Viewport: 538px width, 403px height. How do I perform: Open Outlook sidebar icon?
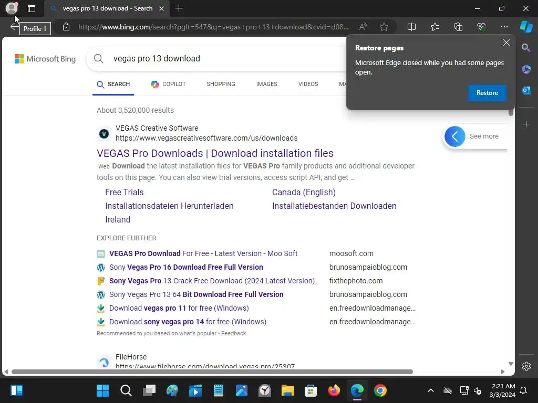pyautogui.click(x=526, y=90)
